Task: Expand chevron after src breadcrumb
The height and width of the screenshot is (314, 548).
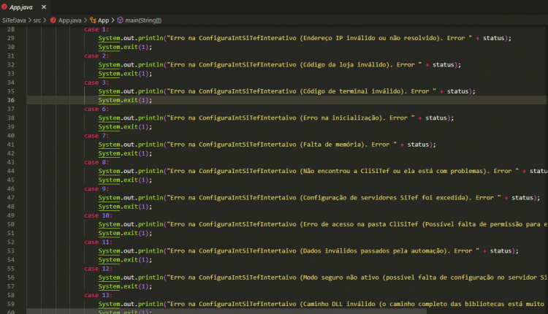Action: point(45,20)
